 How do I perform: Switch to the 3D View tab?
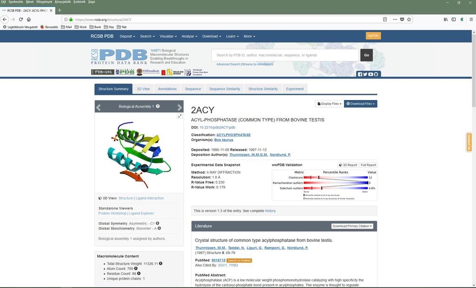[143, 89]
